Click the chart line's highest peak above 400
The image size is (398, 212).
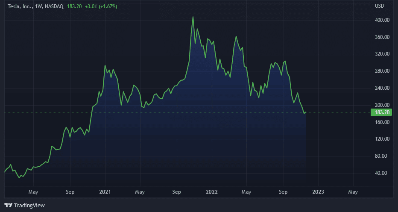point(193,17)
